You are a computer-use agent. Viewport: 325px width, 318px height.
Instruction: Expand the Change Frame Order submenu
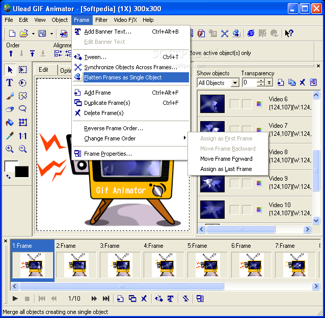pos(131,138)
